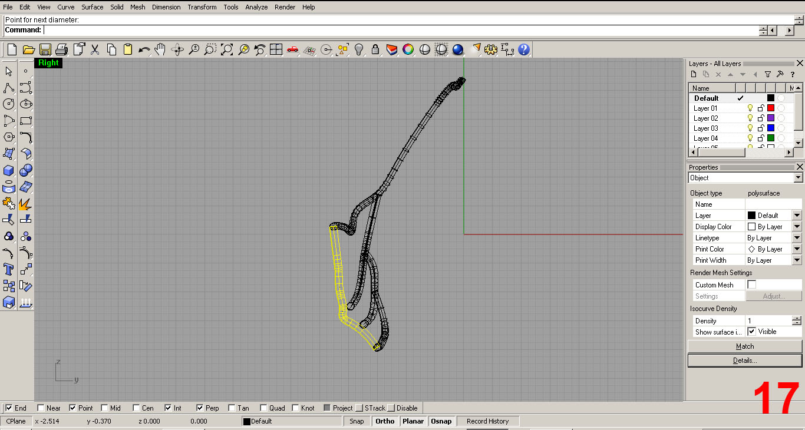The image size is (805, 430).
Task: Select the Box solid tool
Action: pyautogui.click(x=9, y=171)
